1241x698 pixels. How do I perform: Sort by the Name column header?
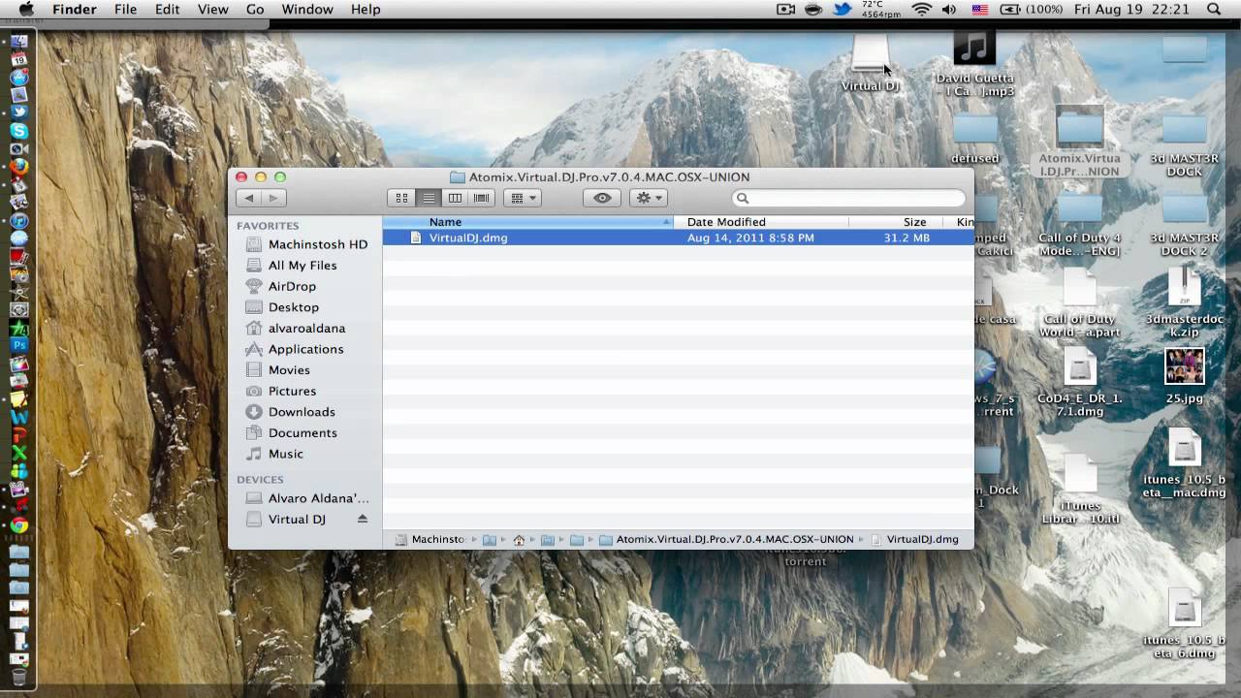pos(527,222)
